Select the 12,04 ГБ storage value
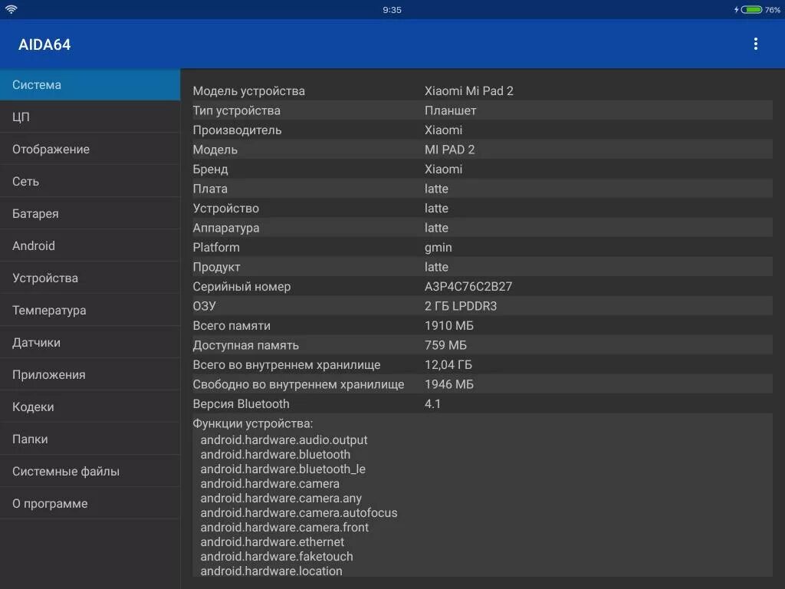Image resolution: width=785 pixels, height=589 pixels. 448,364
